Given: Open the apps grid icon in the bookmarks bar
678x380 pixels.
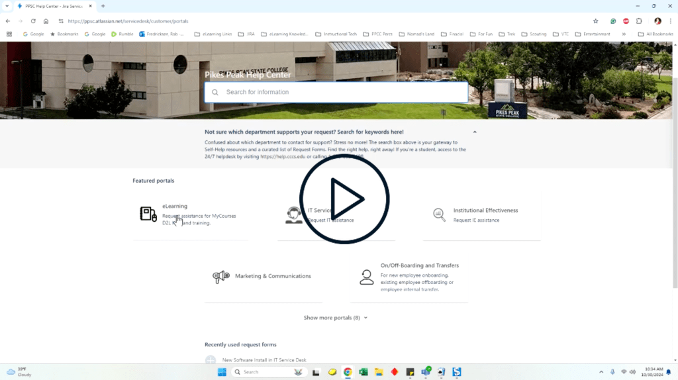Looking at the screenshot, I should 9,34.
